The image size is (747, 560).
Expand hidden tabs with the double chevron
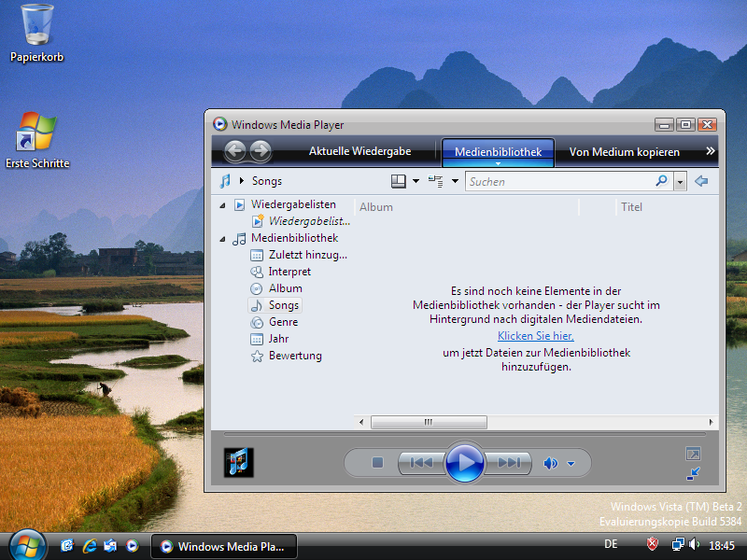(x=710, y=151)
